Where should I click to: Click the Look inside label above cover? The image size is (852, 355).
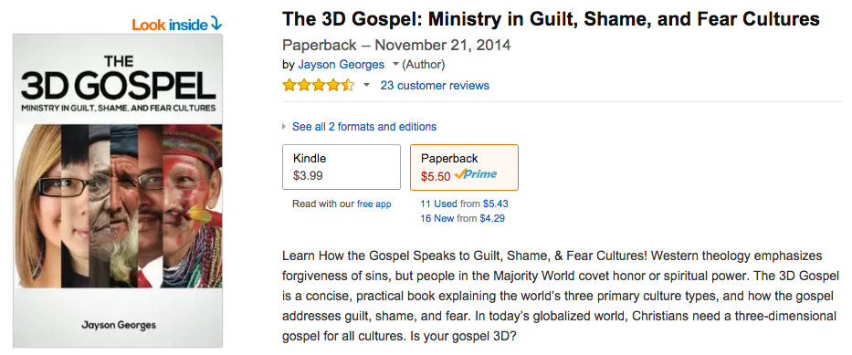170,25
